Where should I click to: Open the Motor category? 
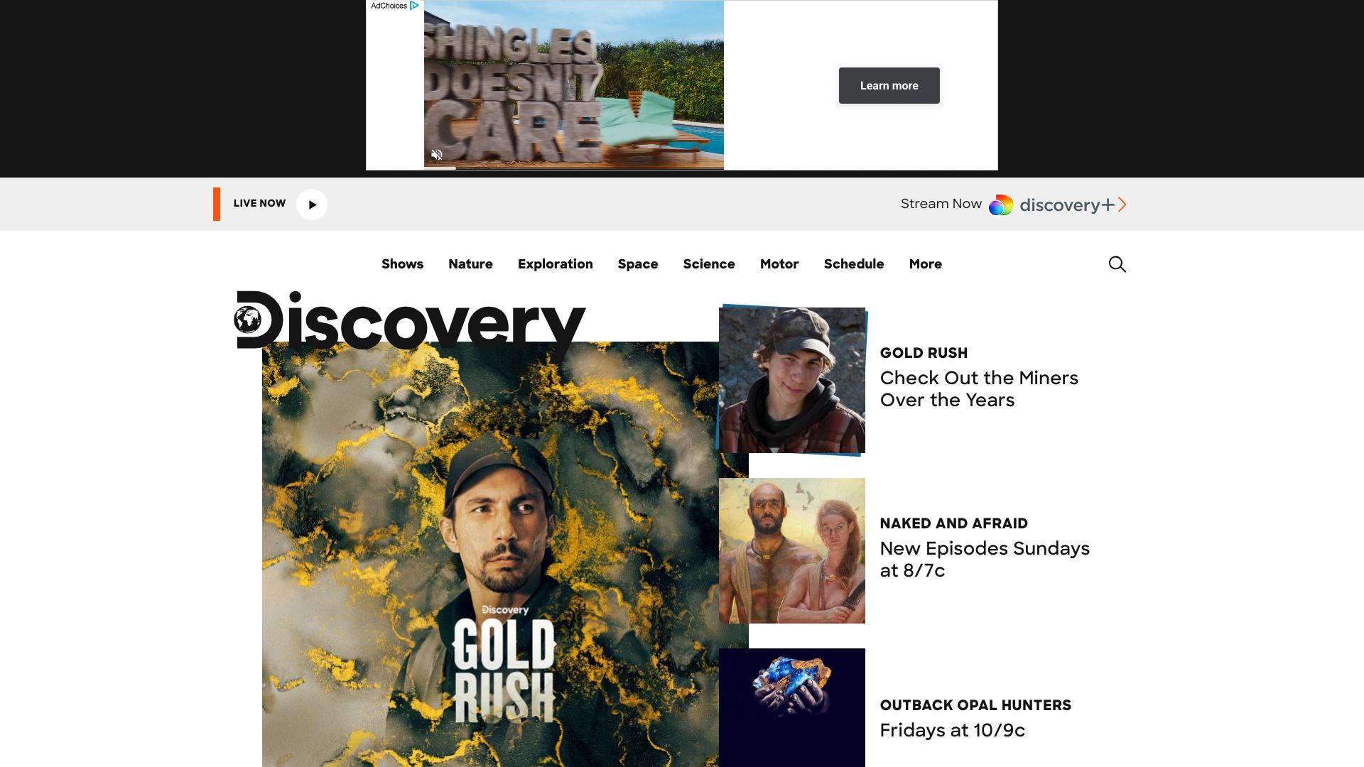tap(779, 264)
